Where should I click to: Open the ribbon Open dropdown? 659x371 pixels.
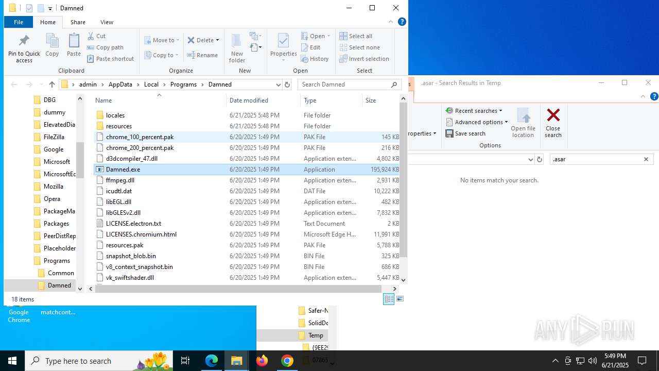(x=316, y=36)
